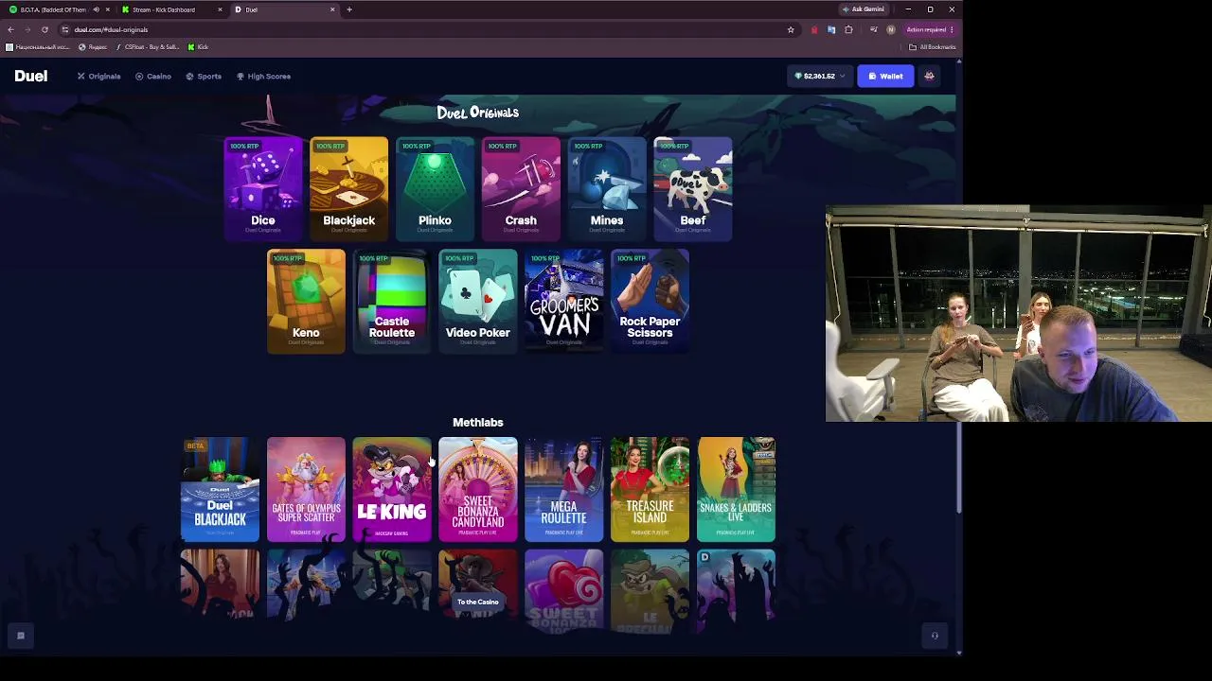
Task: Go to Originals in the navigation
Action: (x=98, y=76)
